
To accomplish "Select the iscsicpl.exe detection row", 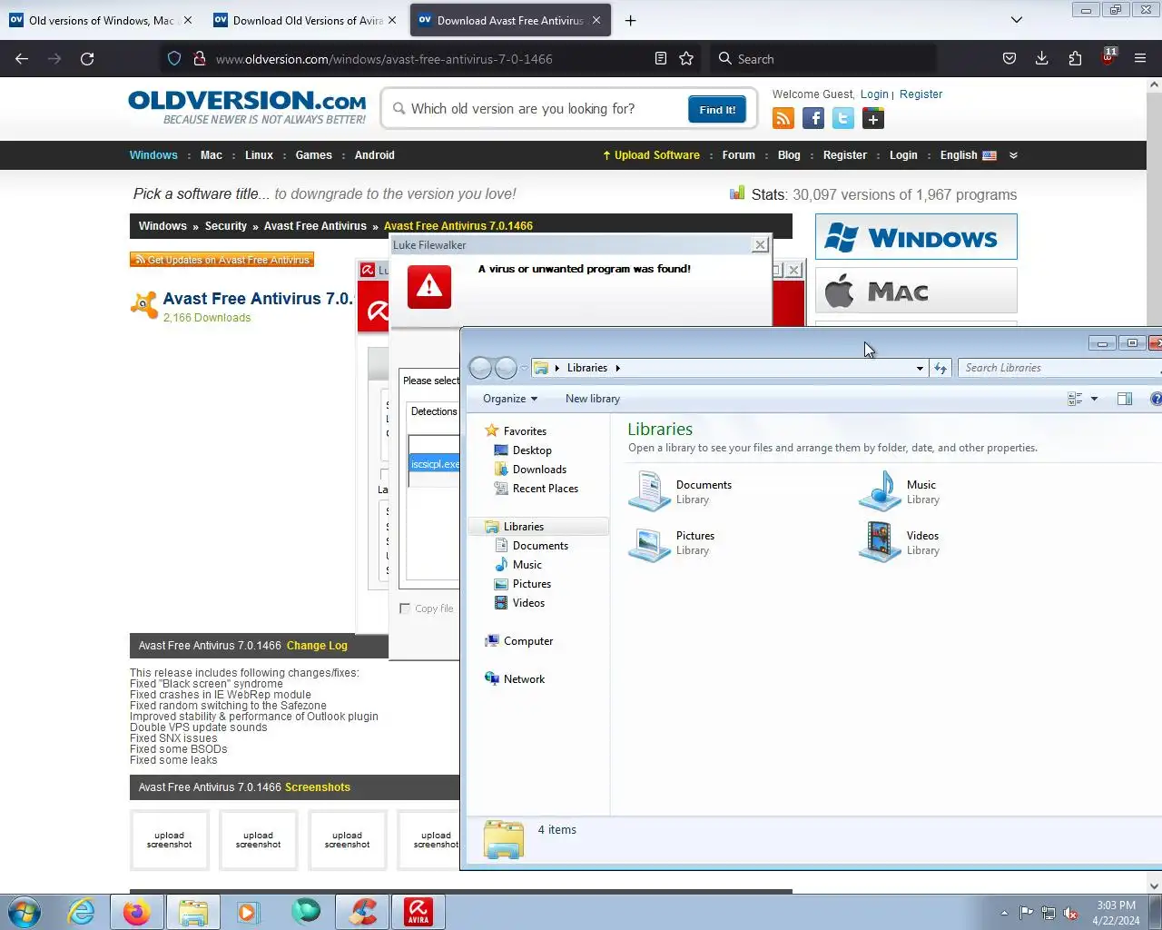I will click(x=435, y=464).
